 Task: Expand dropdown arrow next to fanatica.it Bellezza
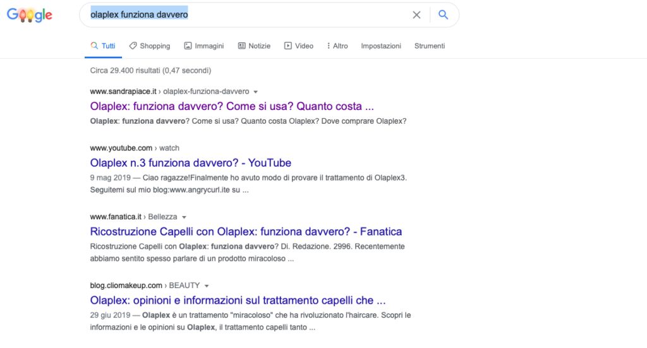pyautogui.click(x=184, y=217)
